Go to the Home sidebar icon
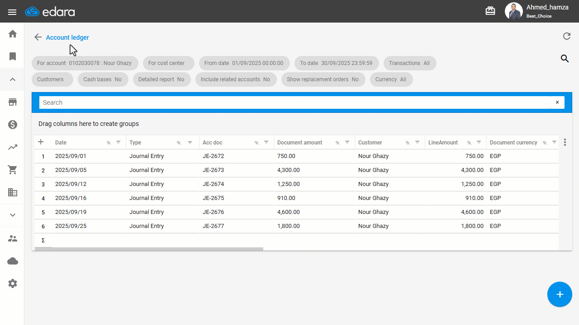The image size is (579, 325). (x=13, y=34)
